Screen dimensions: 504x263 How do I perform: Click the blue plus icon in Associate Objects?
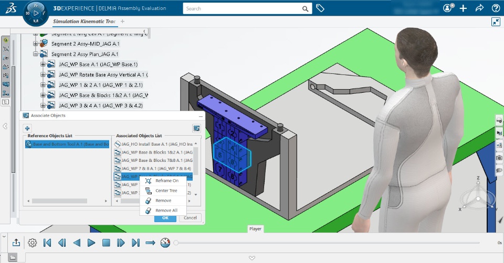point(27,128)
